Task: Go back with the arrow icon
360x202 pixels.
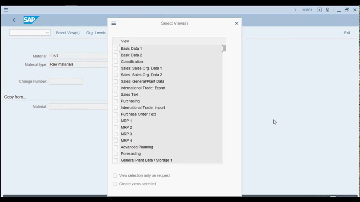Action: pos(14,20)
